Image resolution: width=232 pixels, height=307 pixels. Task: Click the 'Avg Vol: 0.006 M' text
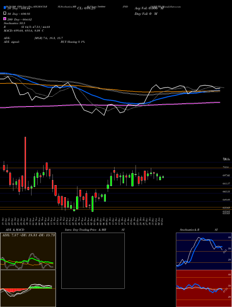click(x=149, y=8)
